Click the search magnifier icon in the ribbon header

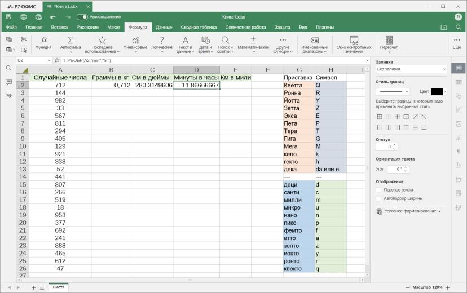click(458, 27)
